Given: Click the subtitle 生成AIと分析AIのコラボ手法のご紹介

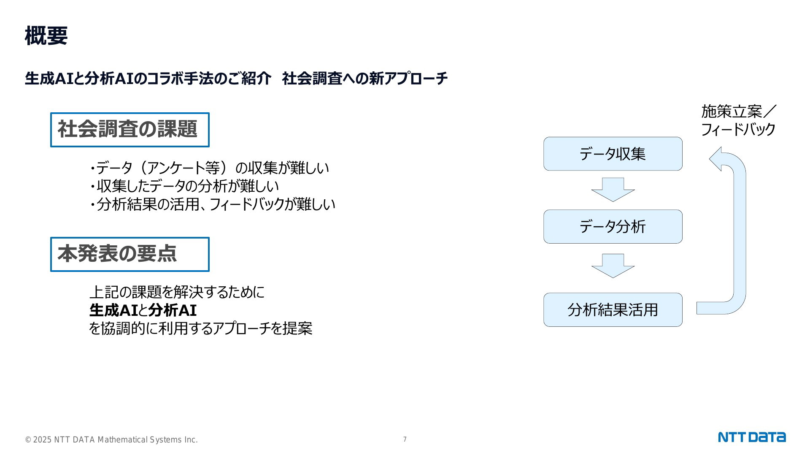Looking at the screenshot, I should [x=148, y=79].
